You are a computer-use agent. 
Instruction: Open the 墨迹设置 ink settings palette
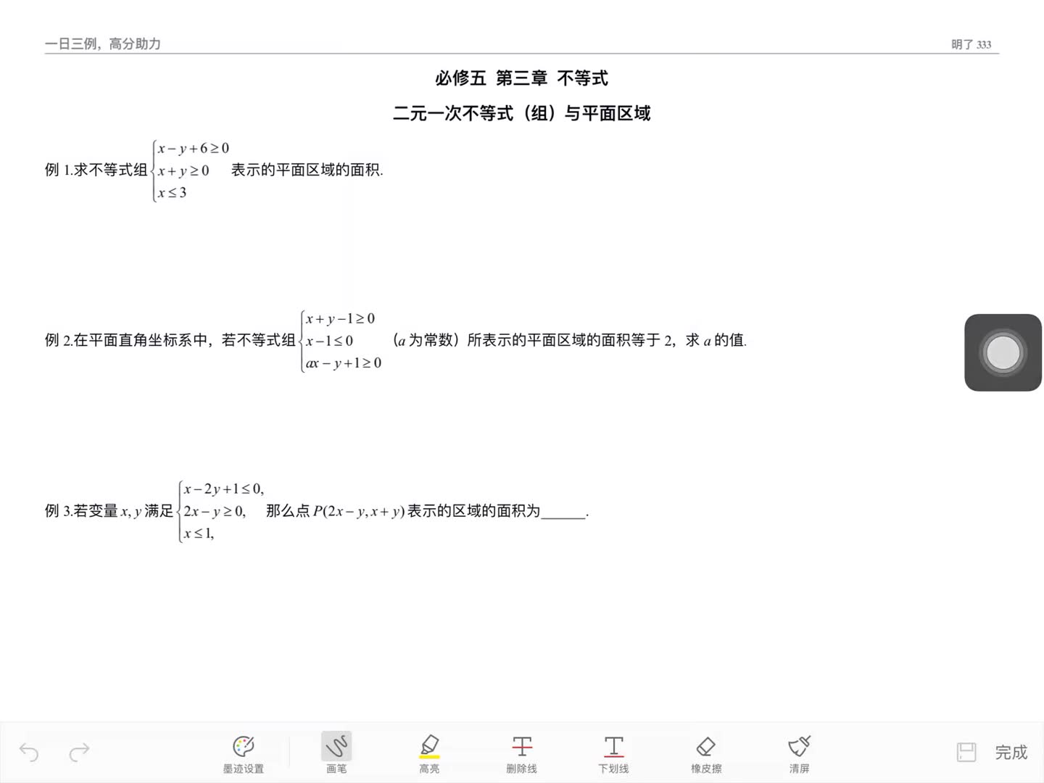244,752
